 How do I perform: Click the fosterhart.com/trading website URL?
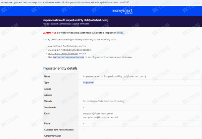104,101
